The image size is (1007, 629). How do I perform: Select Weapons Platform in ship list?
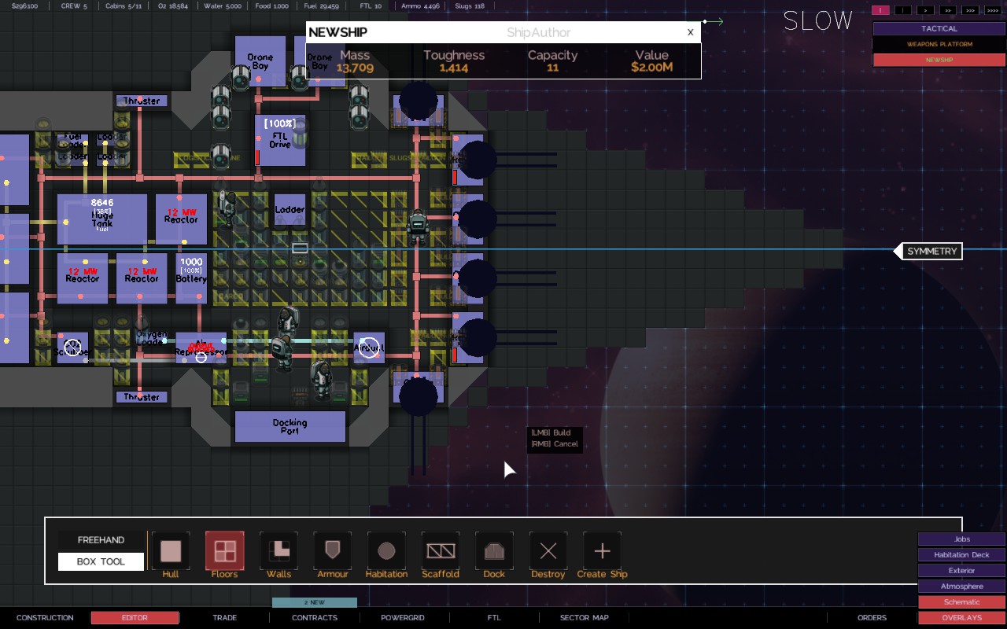tap(939, 44)
